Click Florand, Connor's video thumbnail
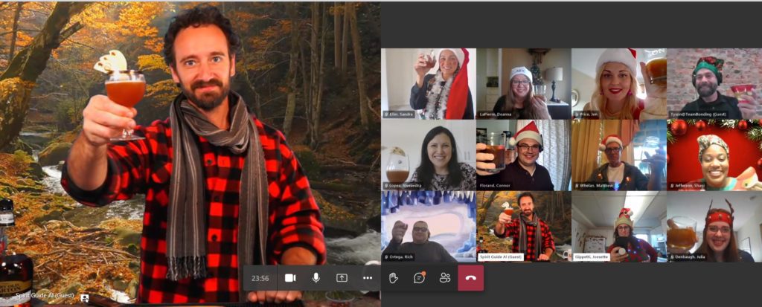 coord(522,155)
